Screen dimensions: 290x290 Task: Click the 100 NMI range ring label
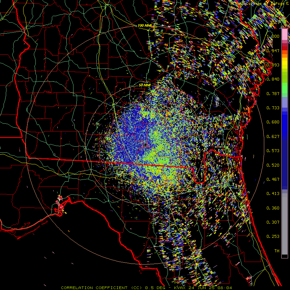[145, 25]
